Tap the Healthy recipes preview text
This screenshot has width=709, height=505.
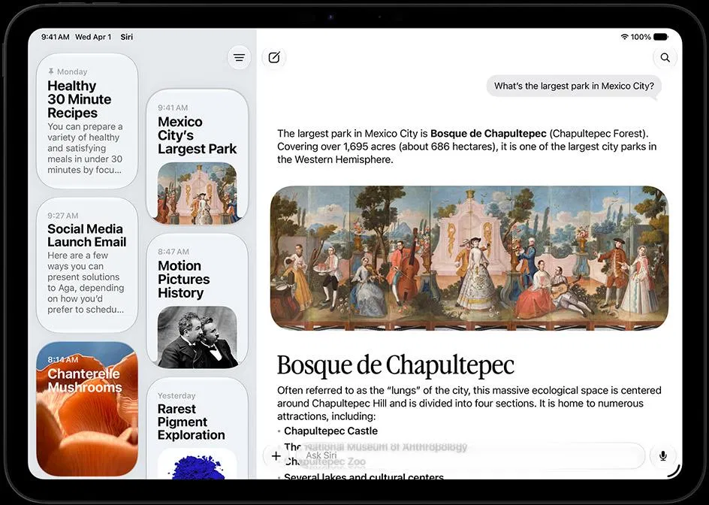(x=85, y=149)
